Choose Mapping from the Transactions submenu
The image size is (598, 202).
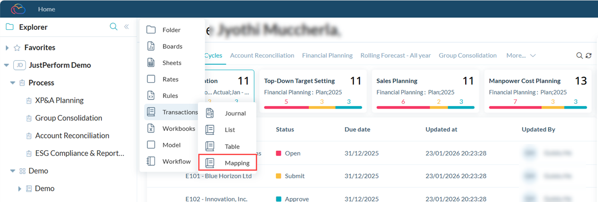tap(237, 163)
